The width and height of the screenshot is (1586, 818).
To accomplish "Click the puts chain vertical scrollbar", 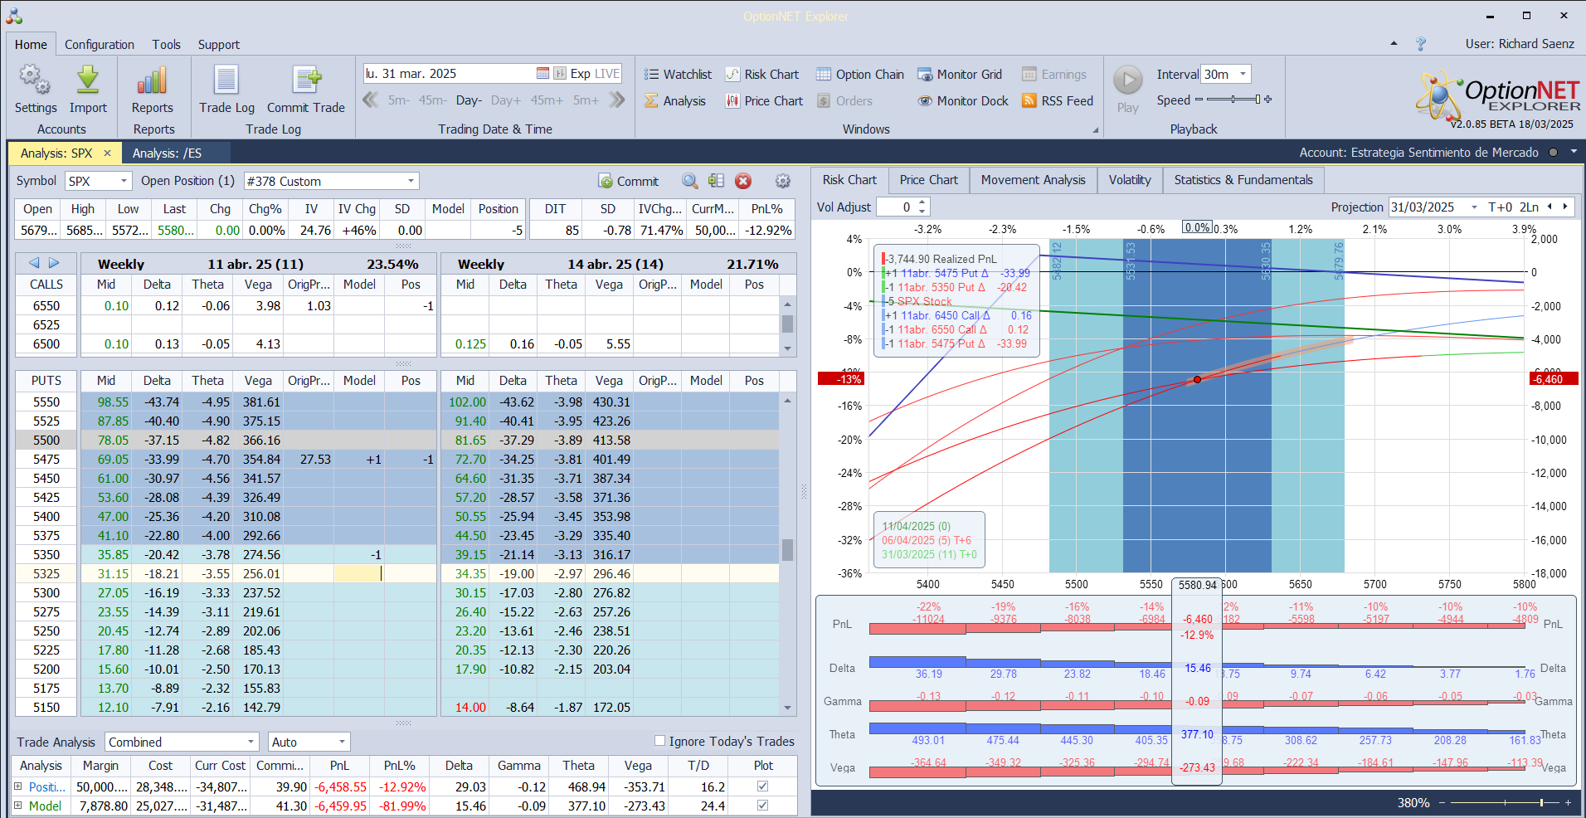I will pos(787,554).
